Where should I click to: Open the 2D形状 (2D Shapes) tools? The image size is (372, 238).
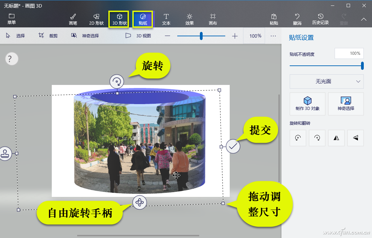pos(96,19)
